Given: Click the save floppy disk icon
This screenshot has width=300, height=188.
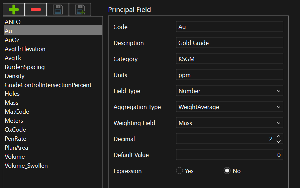Looking at the screenshot, I should [58, 10].
